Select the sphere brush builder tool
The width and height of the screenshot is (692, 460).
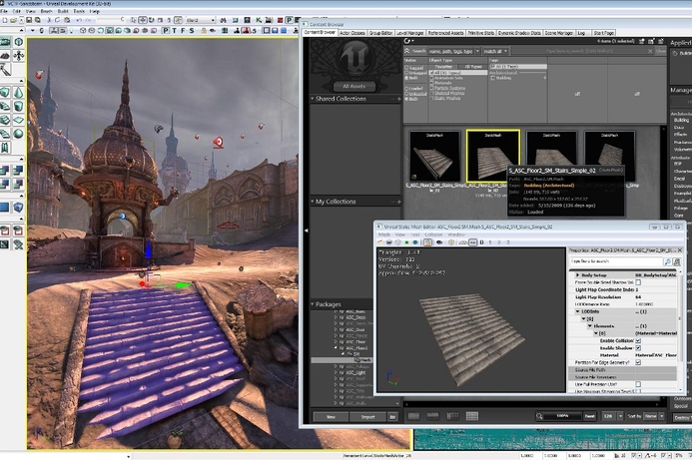[19, 133]
